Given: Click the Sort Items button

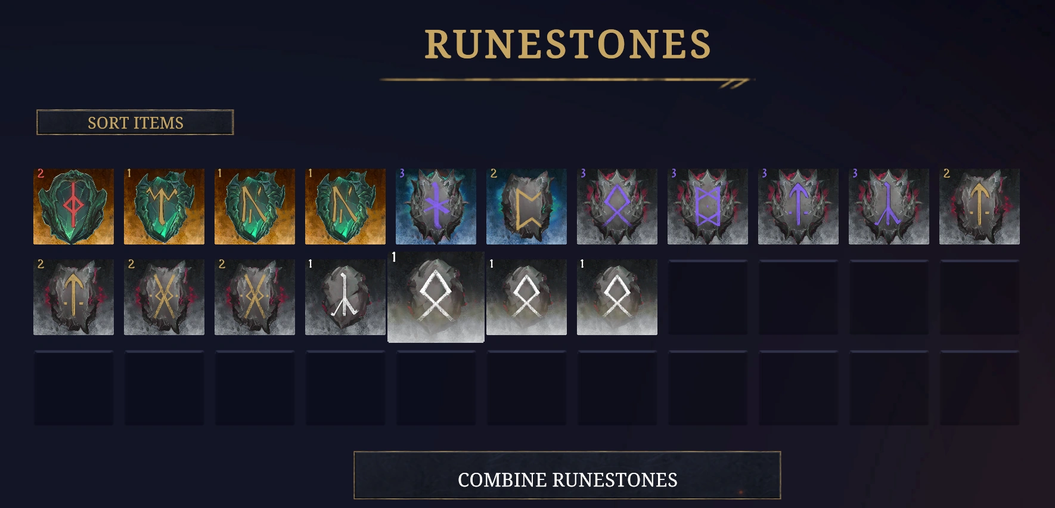Looking at the screenshot, I should coord(135,122).
